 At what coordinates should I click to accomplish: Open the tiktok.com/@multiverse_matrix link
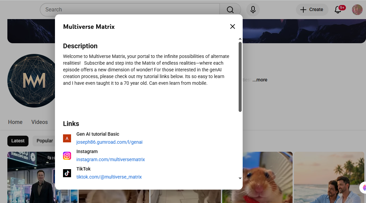pos(109,177)
